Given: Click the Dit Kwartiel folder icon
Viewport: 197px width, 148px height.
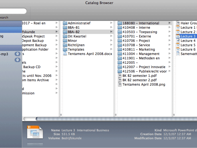Looking at the screenshot, I should 65,36.
